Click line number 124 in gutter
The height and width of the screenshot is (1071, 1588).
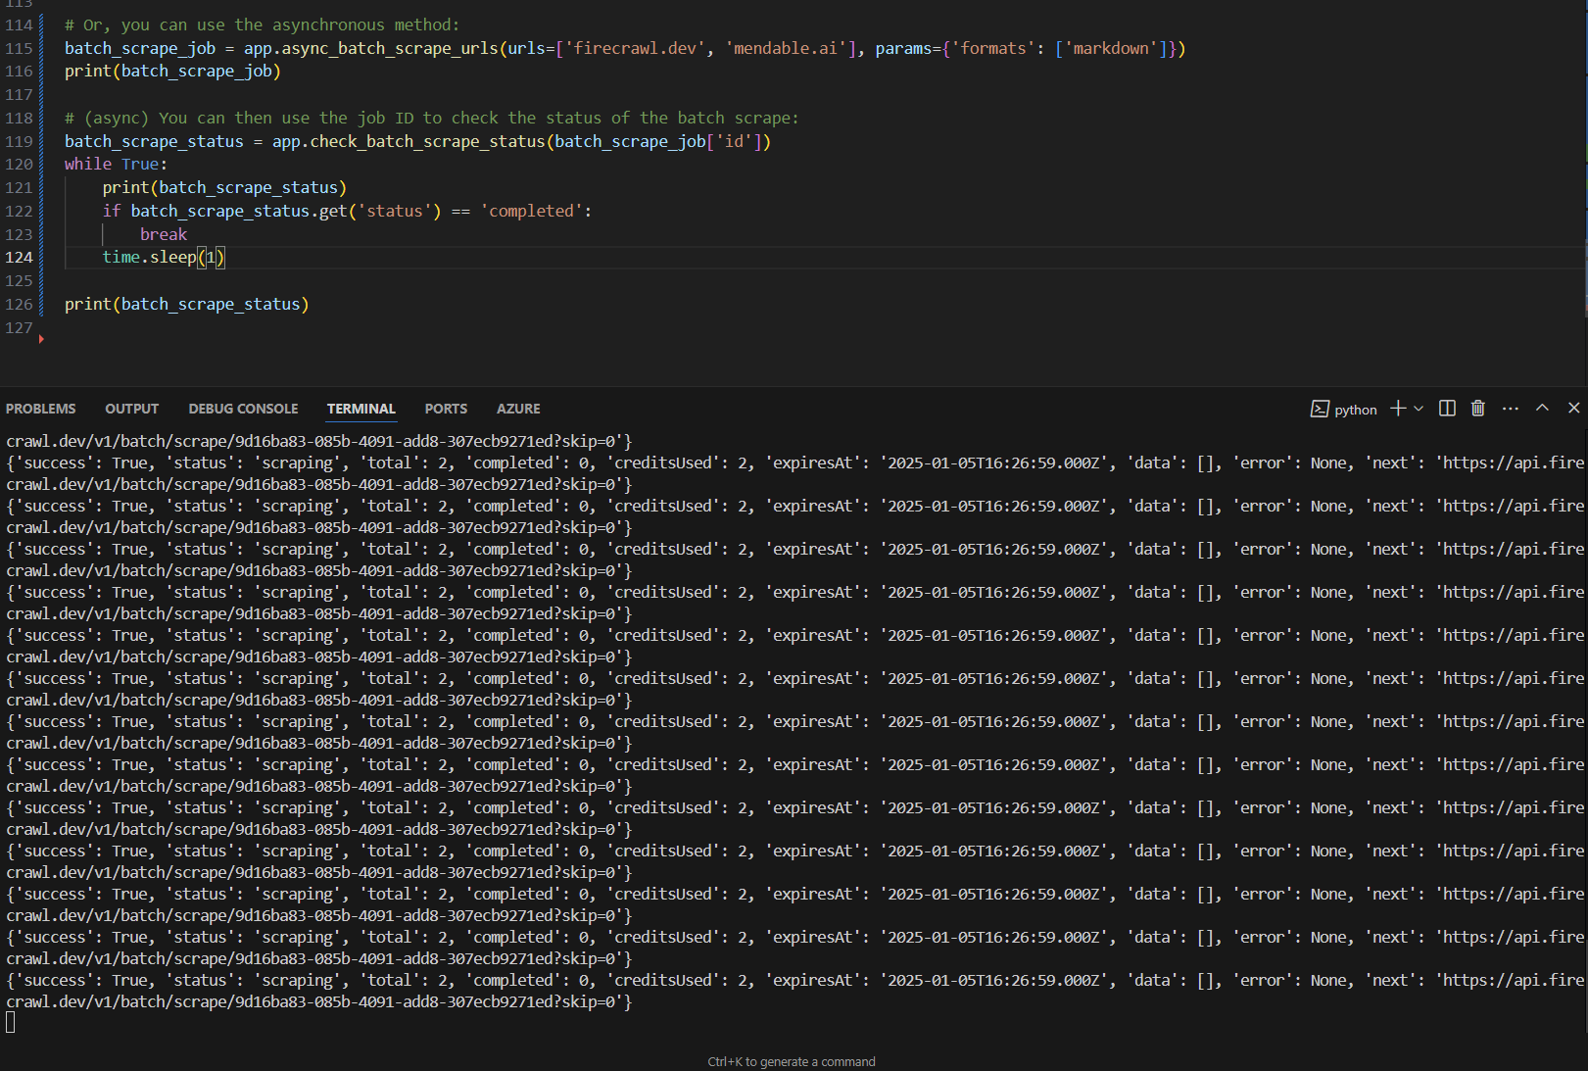tap(20, 258)
